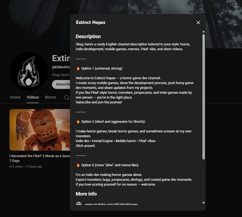Open the youtube.com/@ExtinctHopes channel link
Screen dimensions: 242x217
(x=111, y=204)
